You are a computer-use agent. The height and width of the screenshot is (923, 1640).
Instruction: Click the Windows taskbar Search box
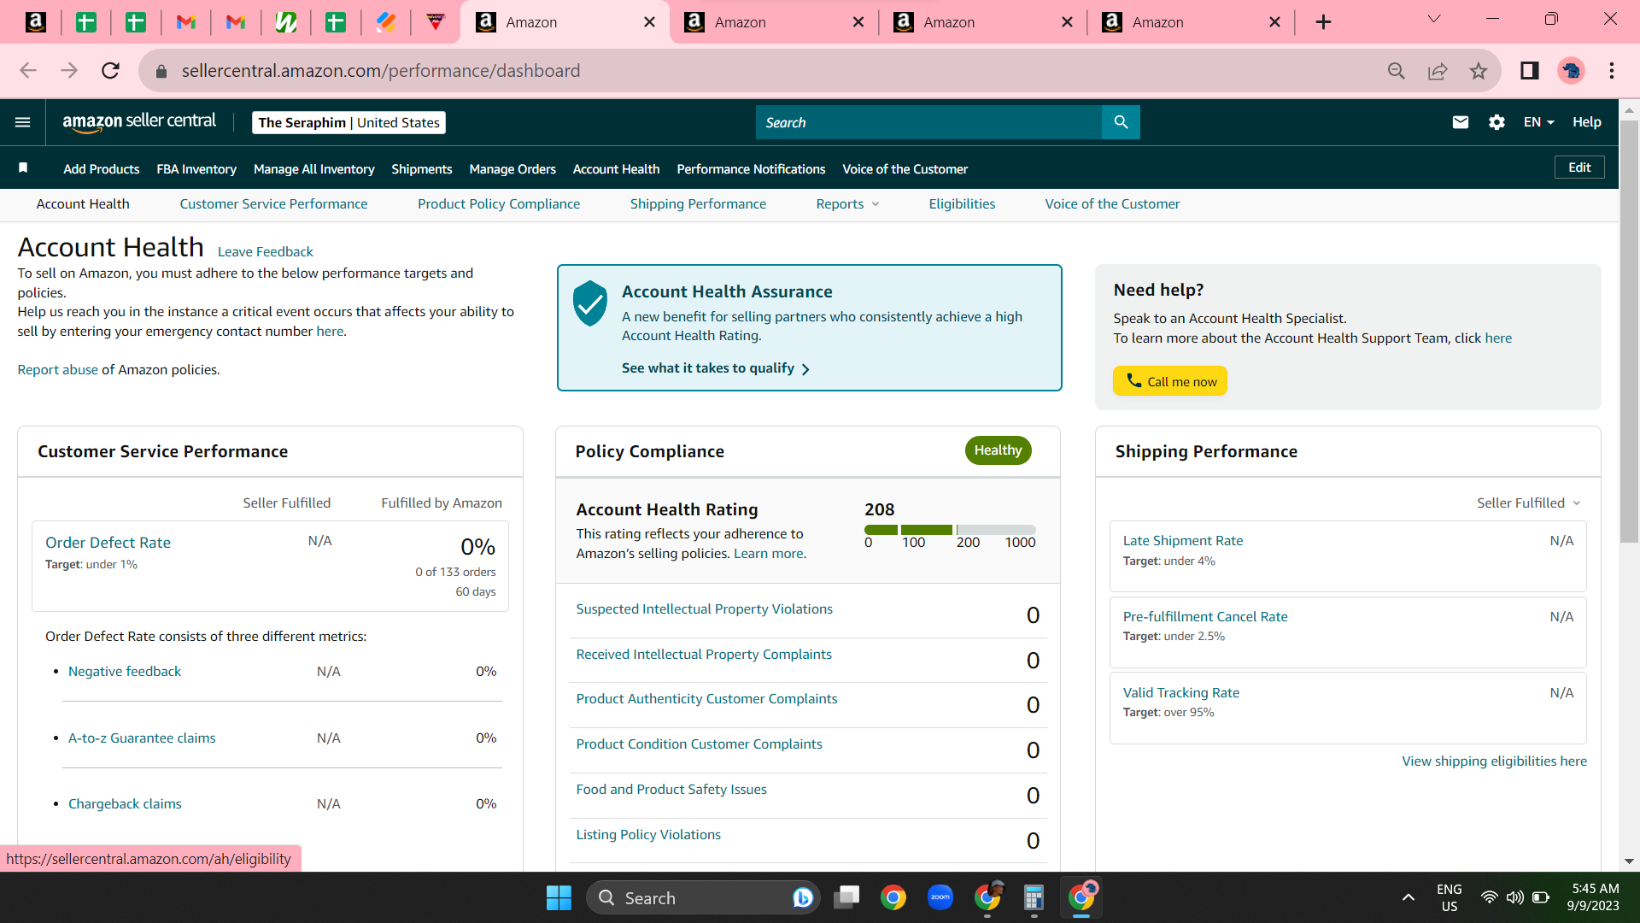click(702, 897)
